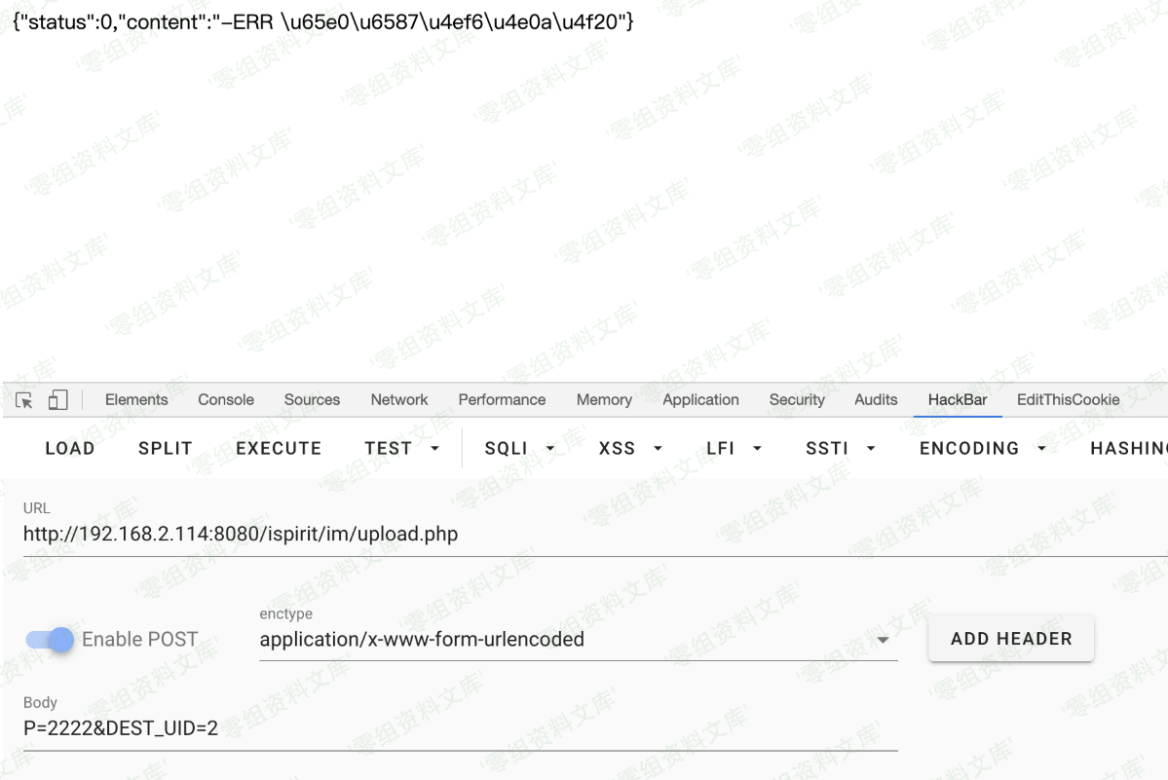Screen dimensions: 1168x780
Task: Click the inspect element cursor icon
Action: [x=24, y=400]
